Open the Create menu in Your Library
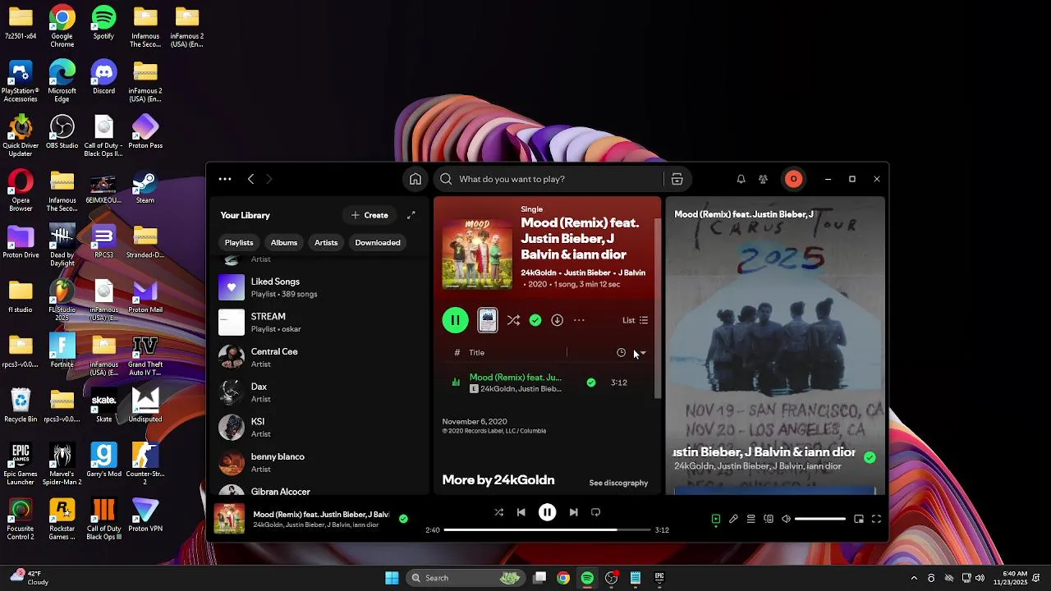 [369, 215]
